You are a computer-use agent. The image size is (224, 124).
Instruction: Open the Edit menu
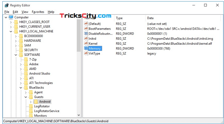coord(15,12)
